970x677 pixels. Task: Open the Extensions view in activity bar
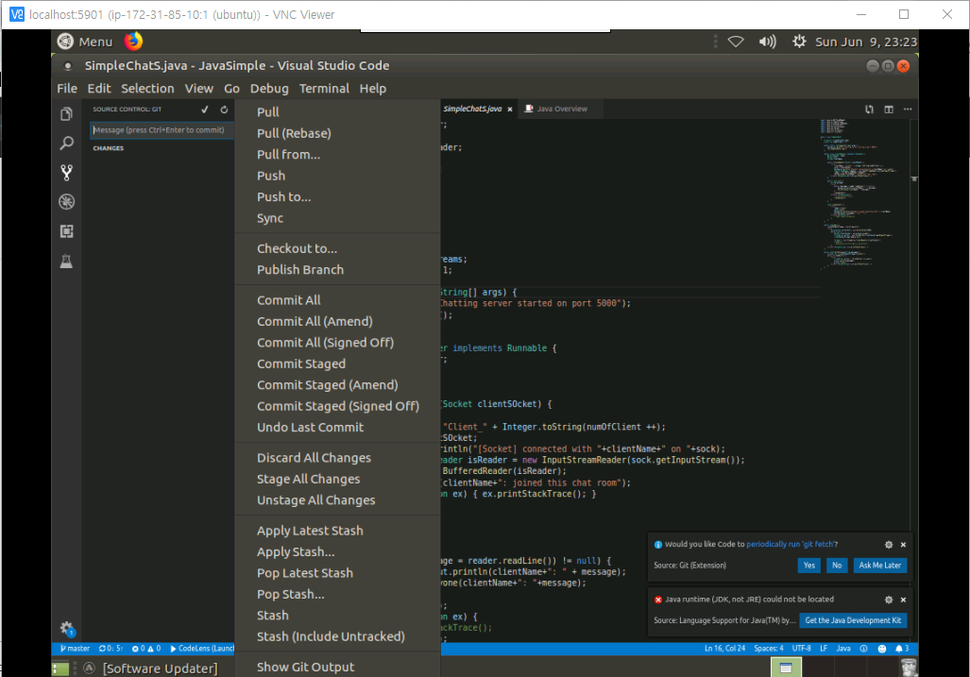pyautogui.click(x=66, y=231)
